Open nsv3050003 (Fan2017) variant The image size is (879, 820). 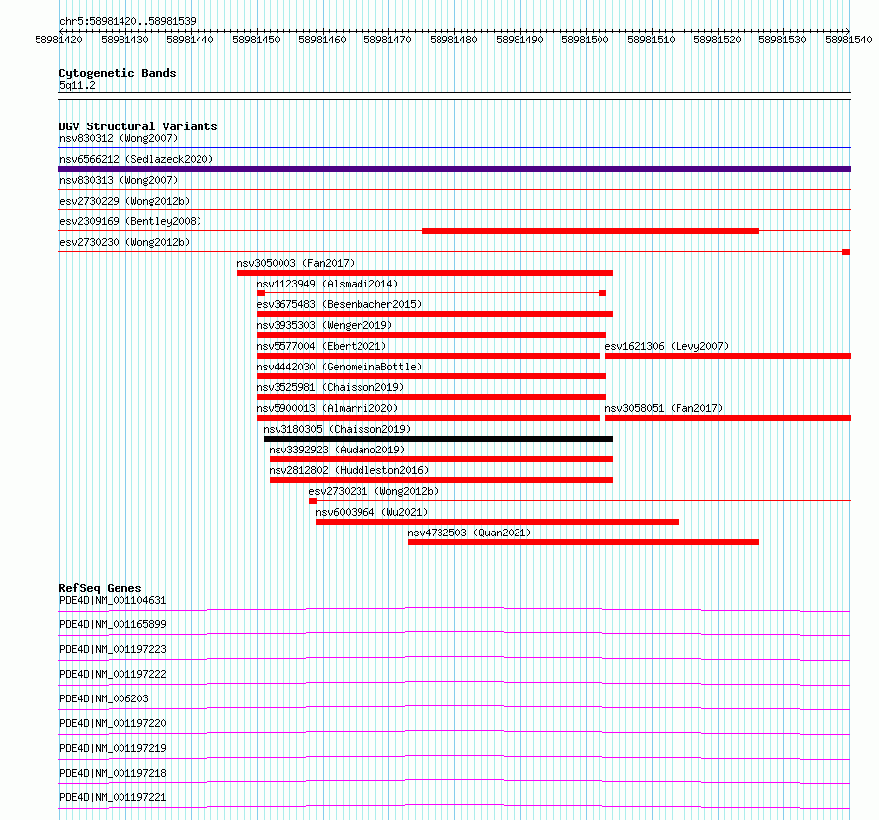click(295, 263)
